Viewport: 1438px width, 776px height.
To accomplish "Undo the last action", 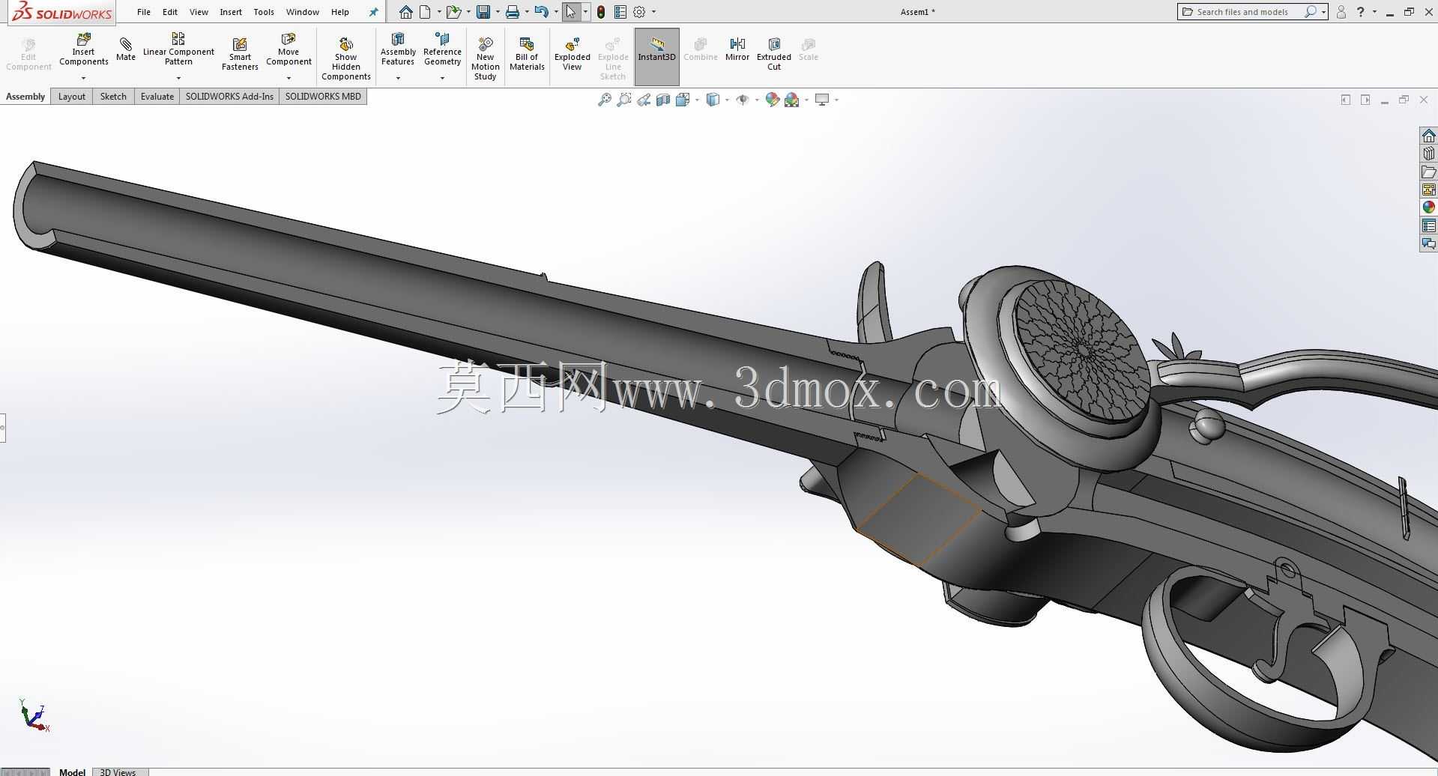I will coord(541,12).
